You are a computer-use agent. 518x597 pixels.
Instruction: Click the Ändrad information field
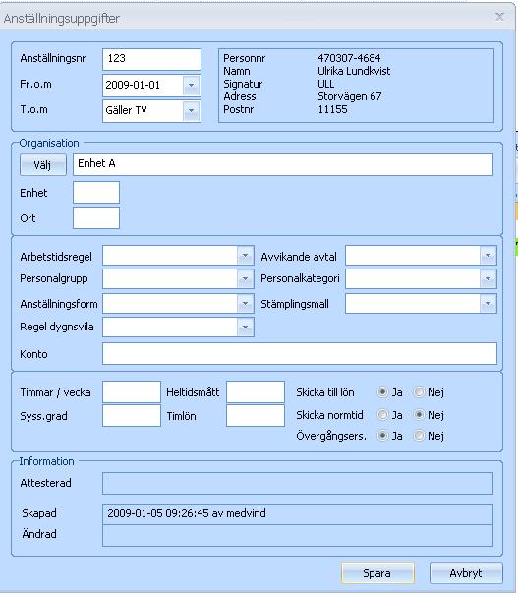point(298,535)
